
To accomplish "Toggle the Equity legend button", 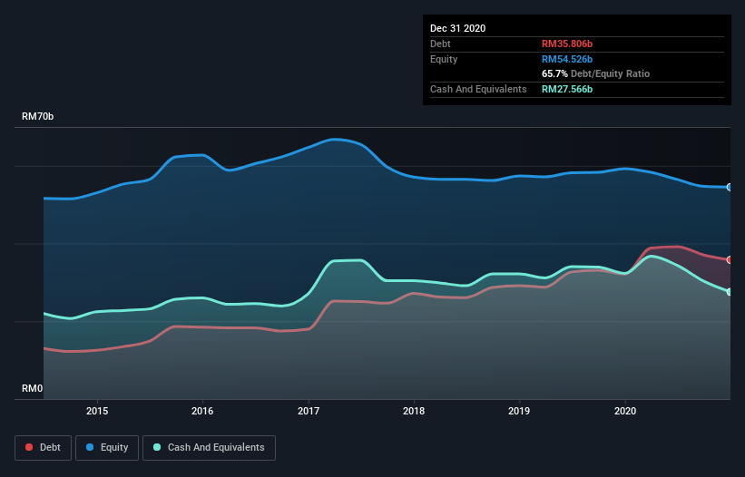I will [107, 448].
